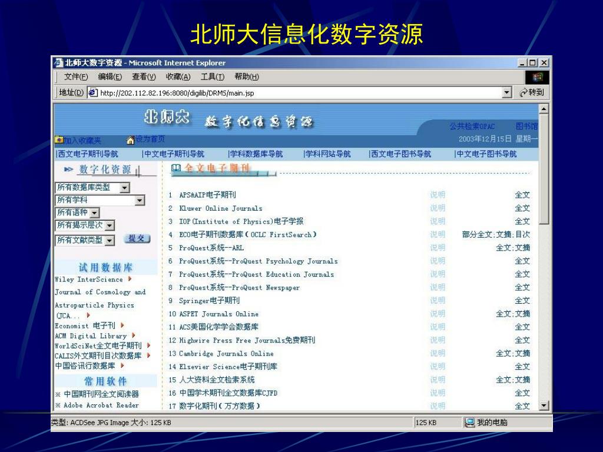Open Kluwer Online Journals entry

tap(221, 208)
